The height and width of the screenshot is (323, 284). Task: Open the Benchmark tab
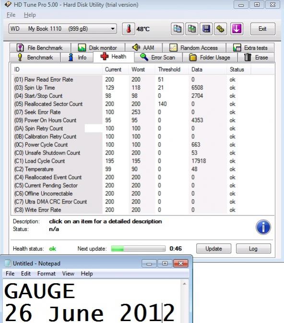click(x=35, y=57)
